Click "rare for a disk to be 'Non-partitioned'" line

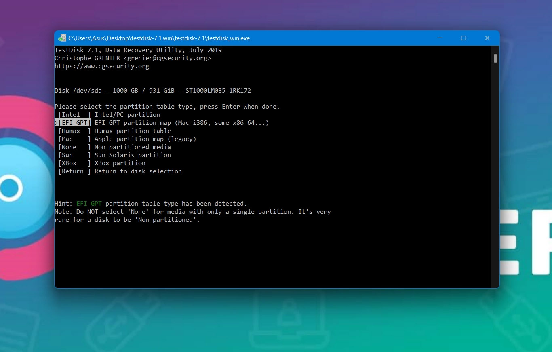(x=127, y=220)
